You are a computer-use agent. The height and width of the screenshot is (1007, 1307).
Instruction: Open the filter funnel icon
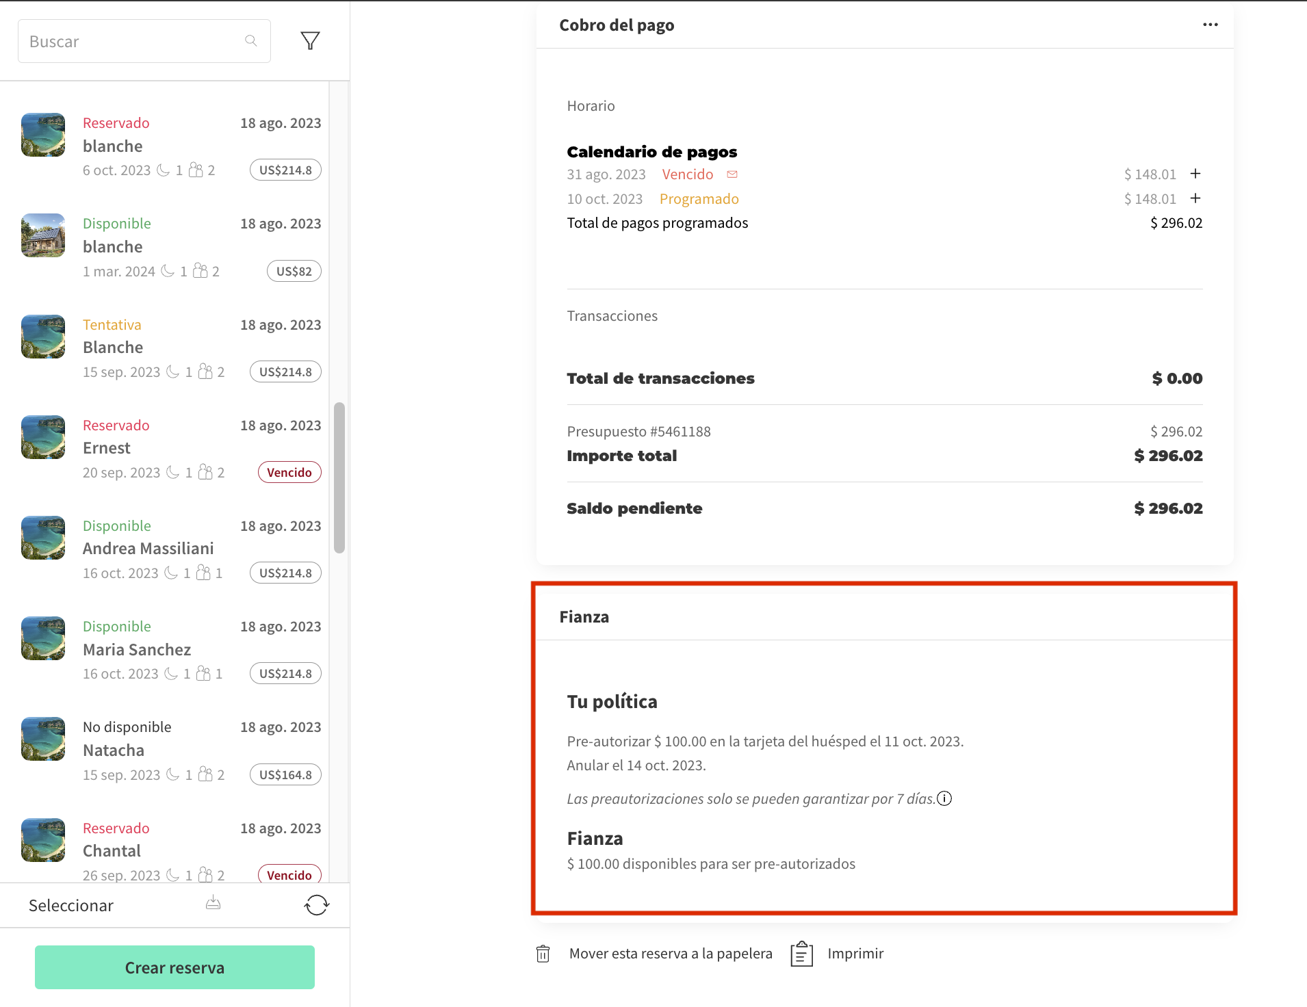point(310,41)
